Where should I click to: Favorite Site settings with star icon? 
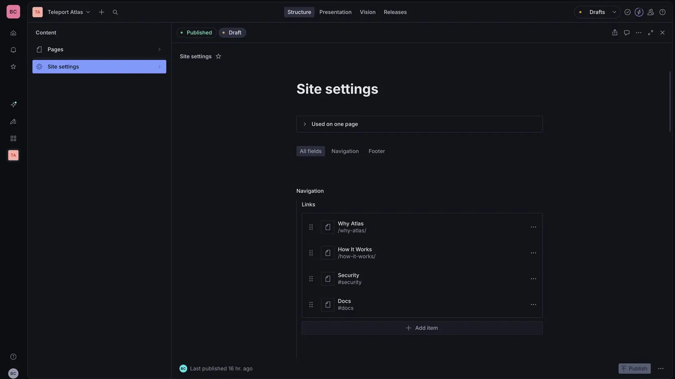(218, 56)
